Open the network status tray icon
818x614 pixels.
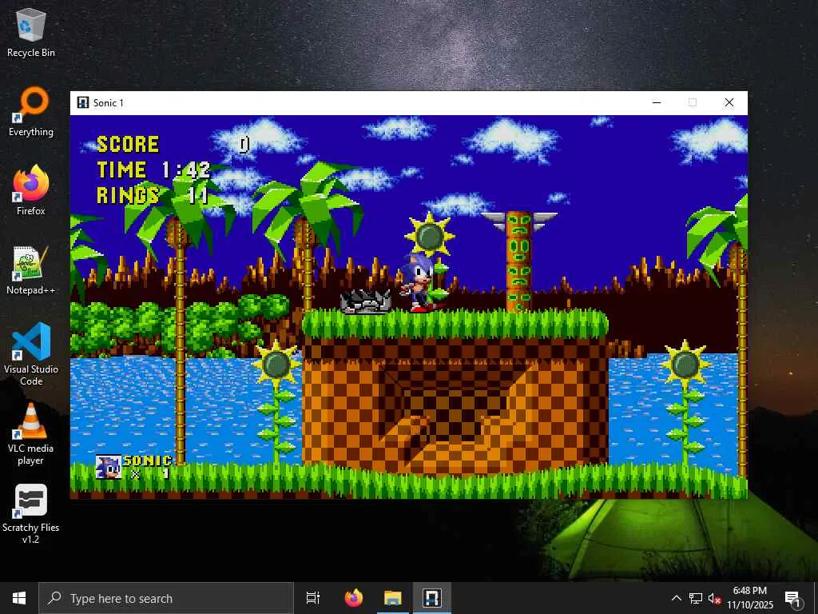pyautogui.click(x=696, y=598)
